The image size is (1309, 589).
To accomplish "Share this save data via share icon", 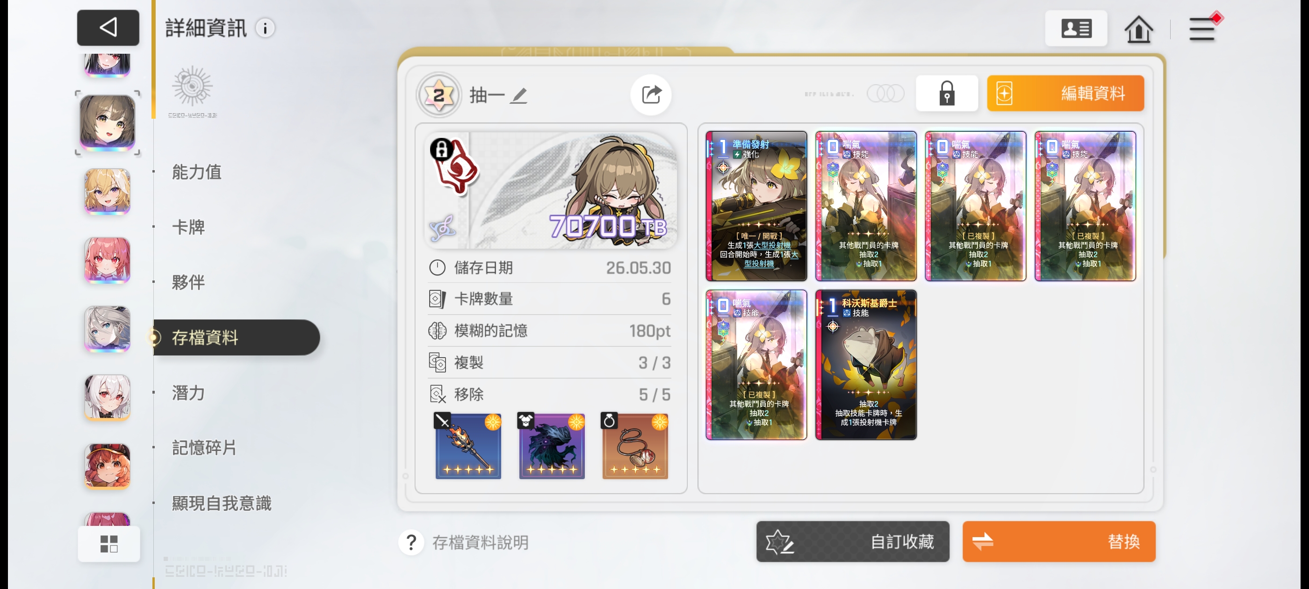I will (650, 94).
